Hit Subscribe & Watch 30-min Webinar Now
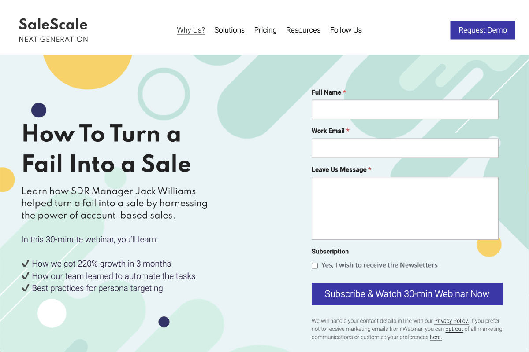Screen dimensions: 529x352 click(407, 294)
